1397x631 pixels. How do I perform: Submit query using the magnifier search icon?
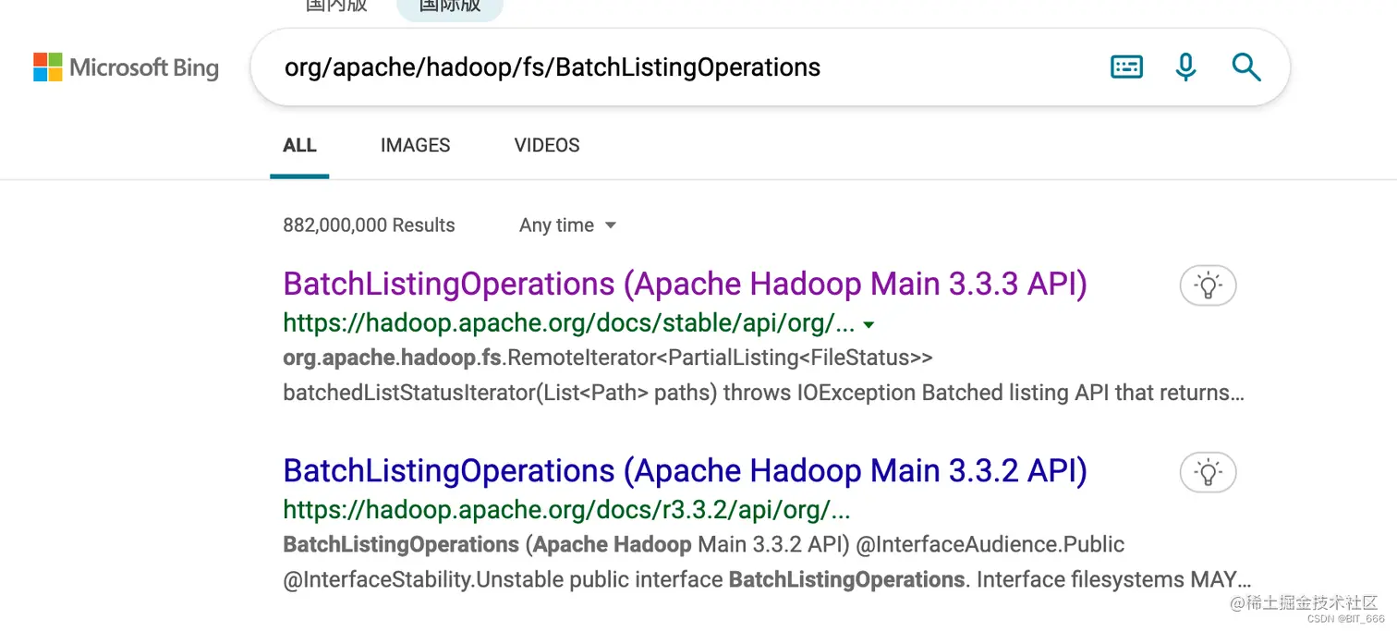coord(1246,67)
